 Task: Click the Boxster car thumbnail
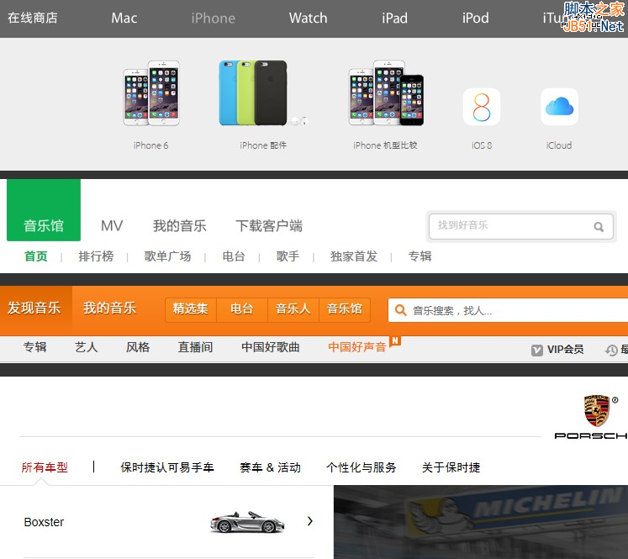pos(246,522)
